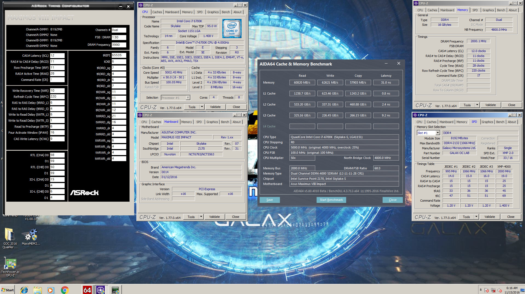Open TechPowerUp GPU-Z desktop shortcut
The height and width of the screenshot is (294, 525).
pyautogui.click(x=10, y=267)
